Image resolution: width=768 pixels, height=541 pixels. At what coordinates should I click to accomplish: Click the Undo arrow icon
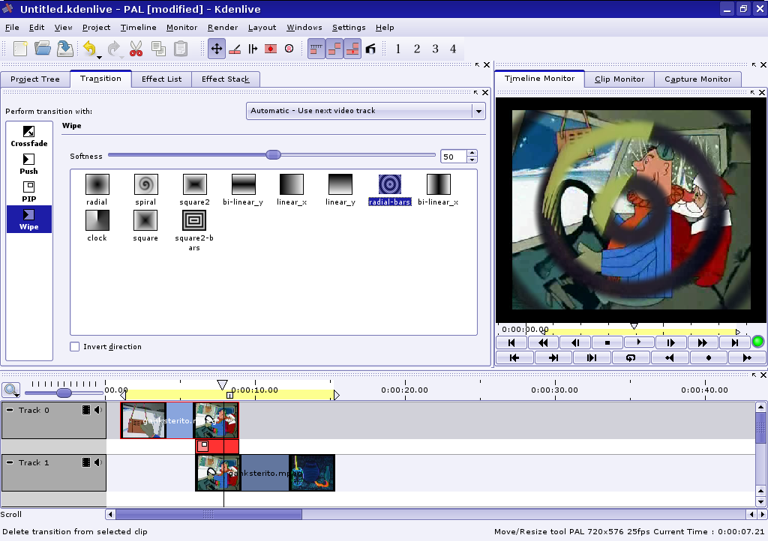pyautogui.click(x=89, y=49)
